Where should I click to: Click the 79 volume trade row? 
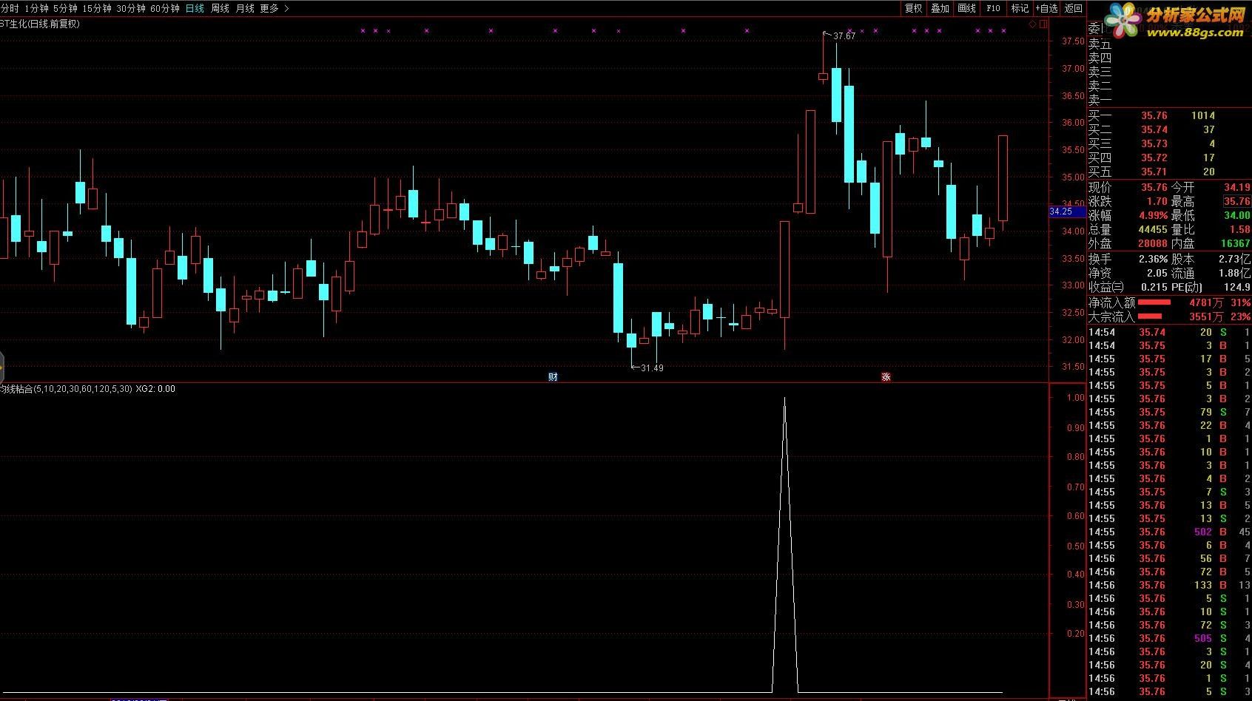1168,412
